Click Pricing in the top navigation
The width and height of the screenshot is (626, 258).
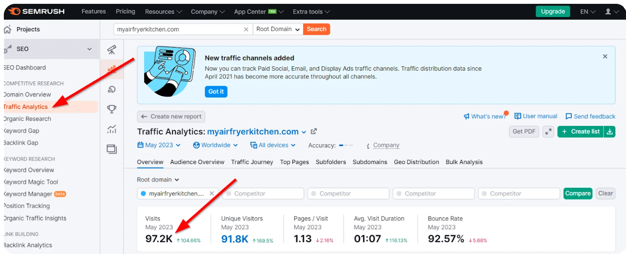click(125, 12)
